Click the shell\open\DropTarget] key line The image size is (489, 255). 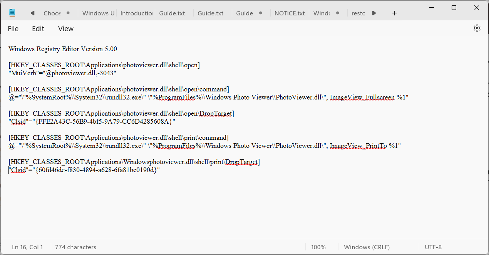coord(121,113)
